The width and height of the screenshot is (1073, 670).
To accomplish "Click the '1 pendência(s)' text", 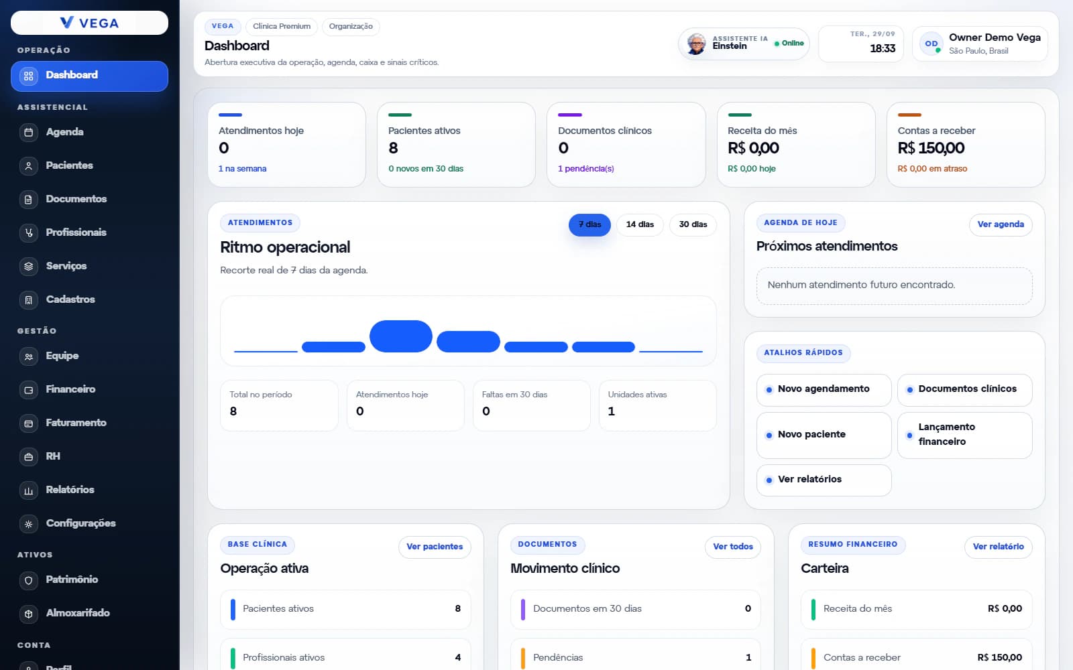I will coord(586,169).
